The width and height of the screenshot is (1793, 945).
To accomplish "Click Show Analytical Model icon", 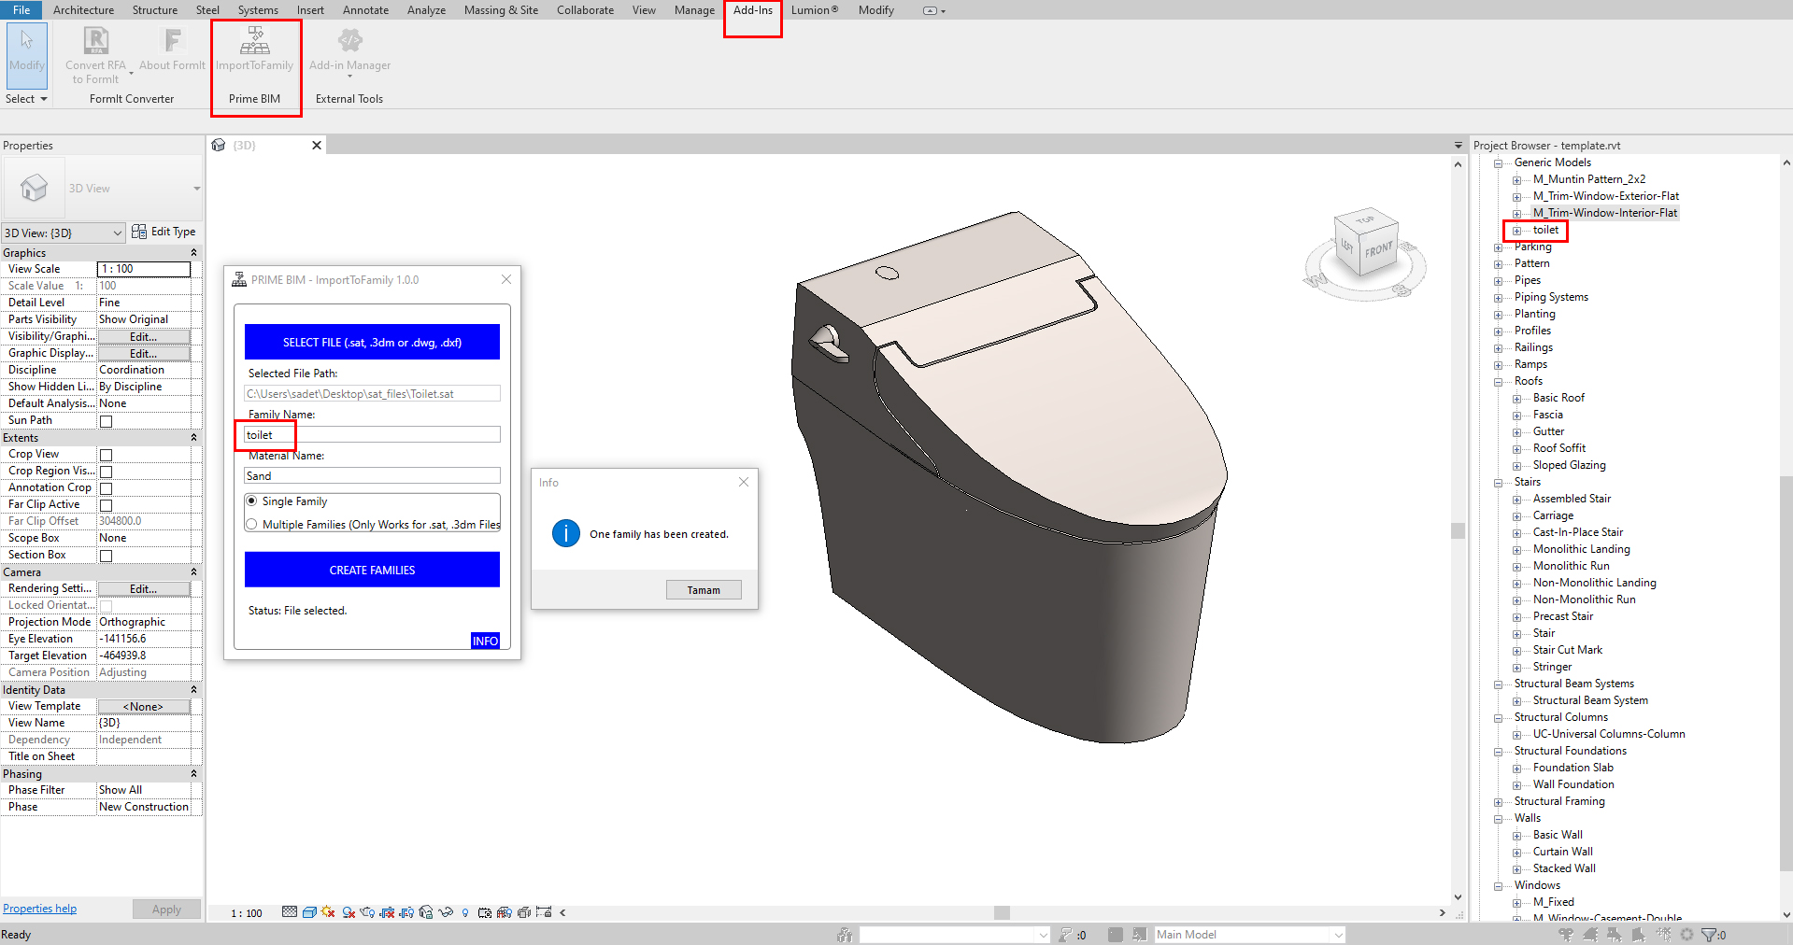I will [x=504, y=912].
